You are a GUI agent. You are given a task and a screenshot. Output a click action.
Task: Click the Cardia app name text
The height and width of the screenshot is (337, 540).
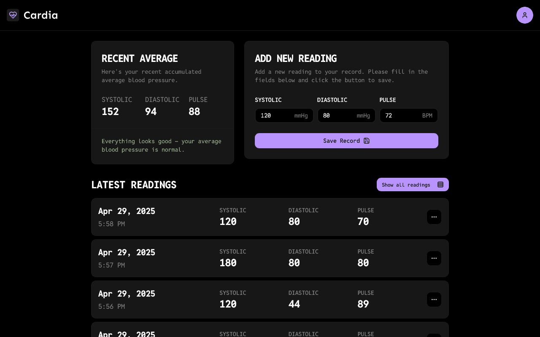pyautogui.click(x=40, y=15)
